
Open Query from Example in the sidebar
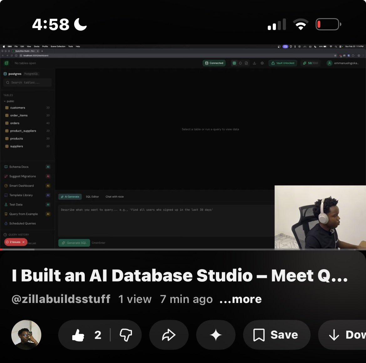[x=28, y=214]
